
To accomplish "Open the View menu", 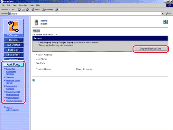I will (15, 5).
